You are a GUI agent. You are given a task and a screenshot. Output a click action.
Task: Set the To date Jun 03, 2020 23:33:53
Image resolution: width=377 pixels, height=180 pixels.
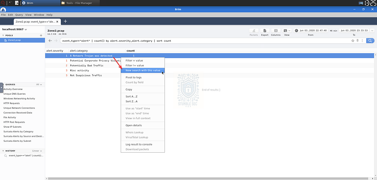tap(354, 31)
